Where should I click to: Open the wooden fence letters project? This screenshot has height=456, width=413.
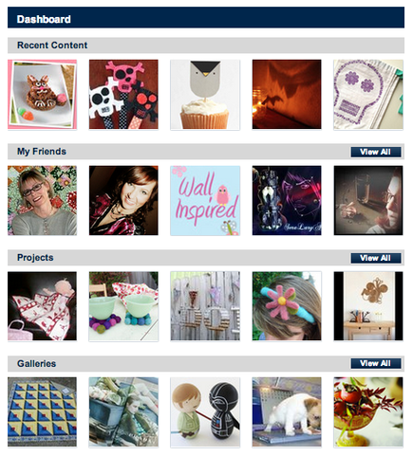click(205, 306)
